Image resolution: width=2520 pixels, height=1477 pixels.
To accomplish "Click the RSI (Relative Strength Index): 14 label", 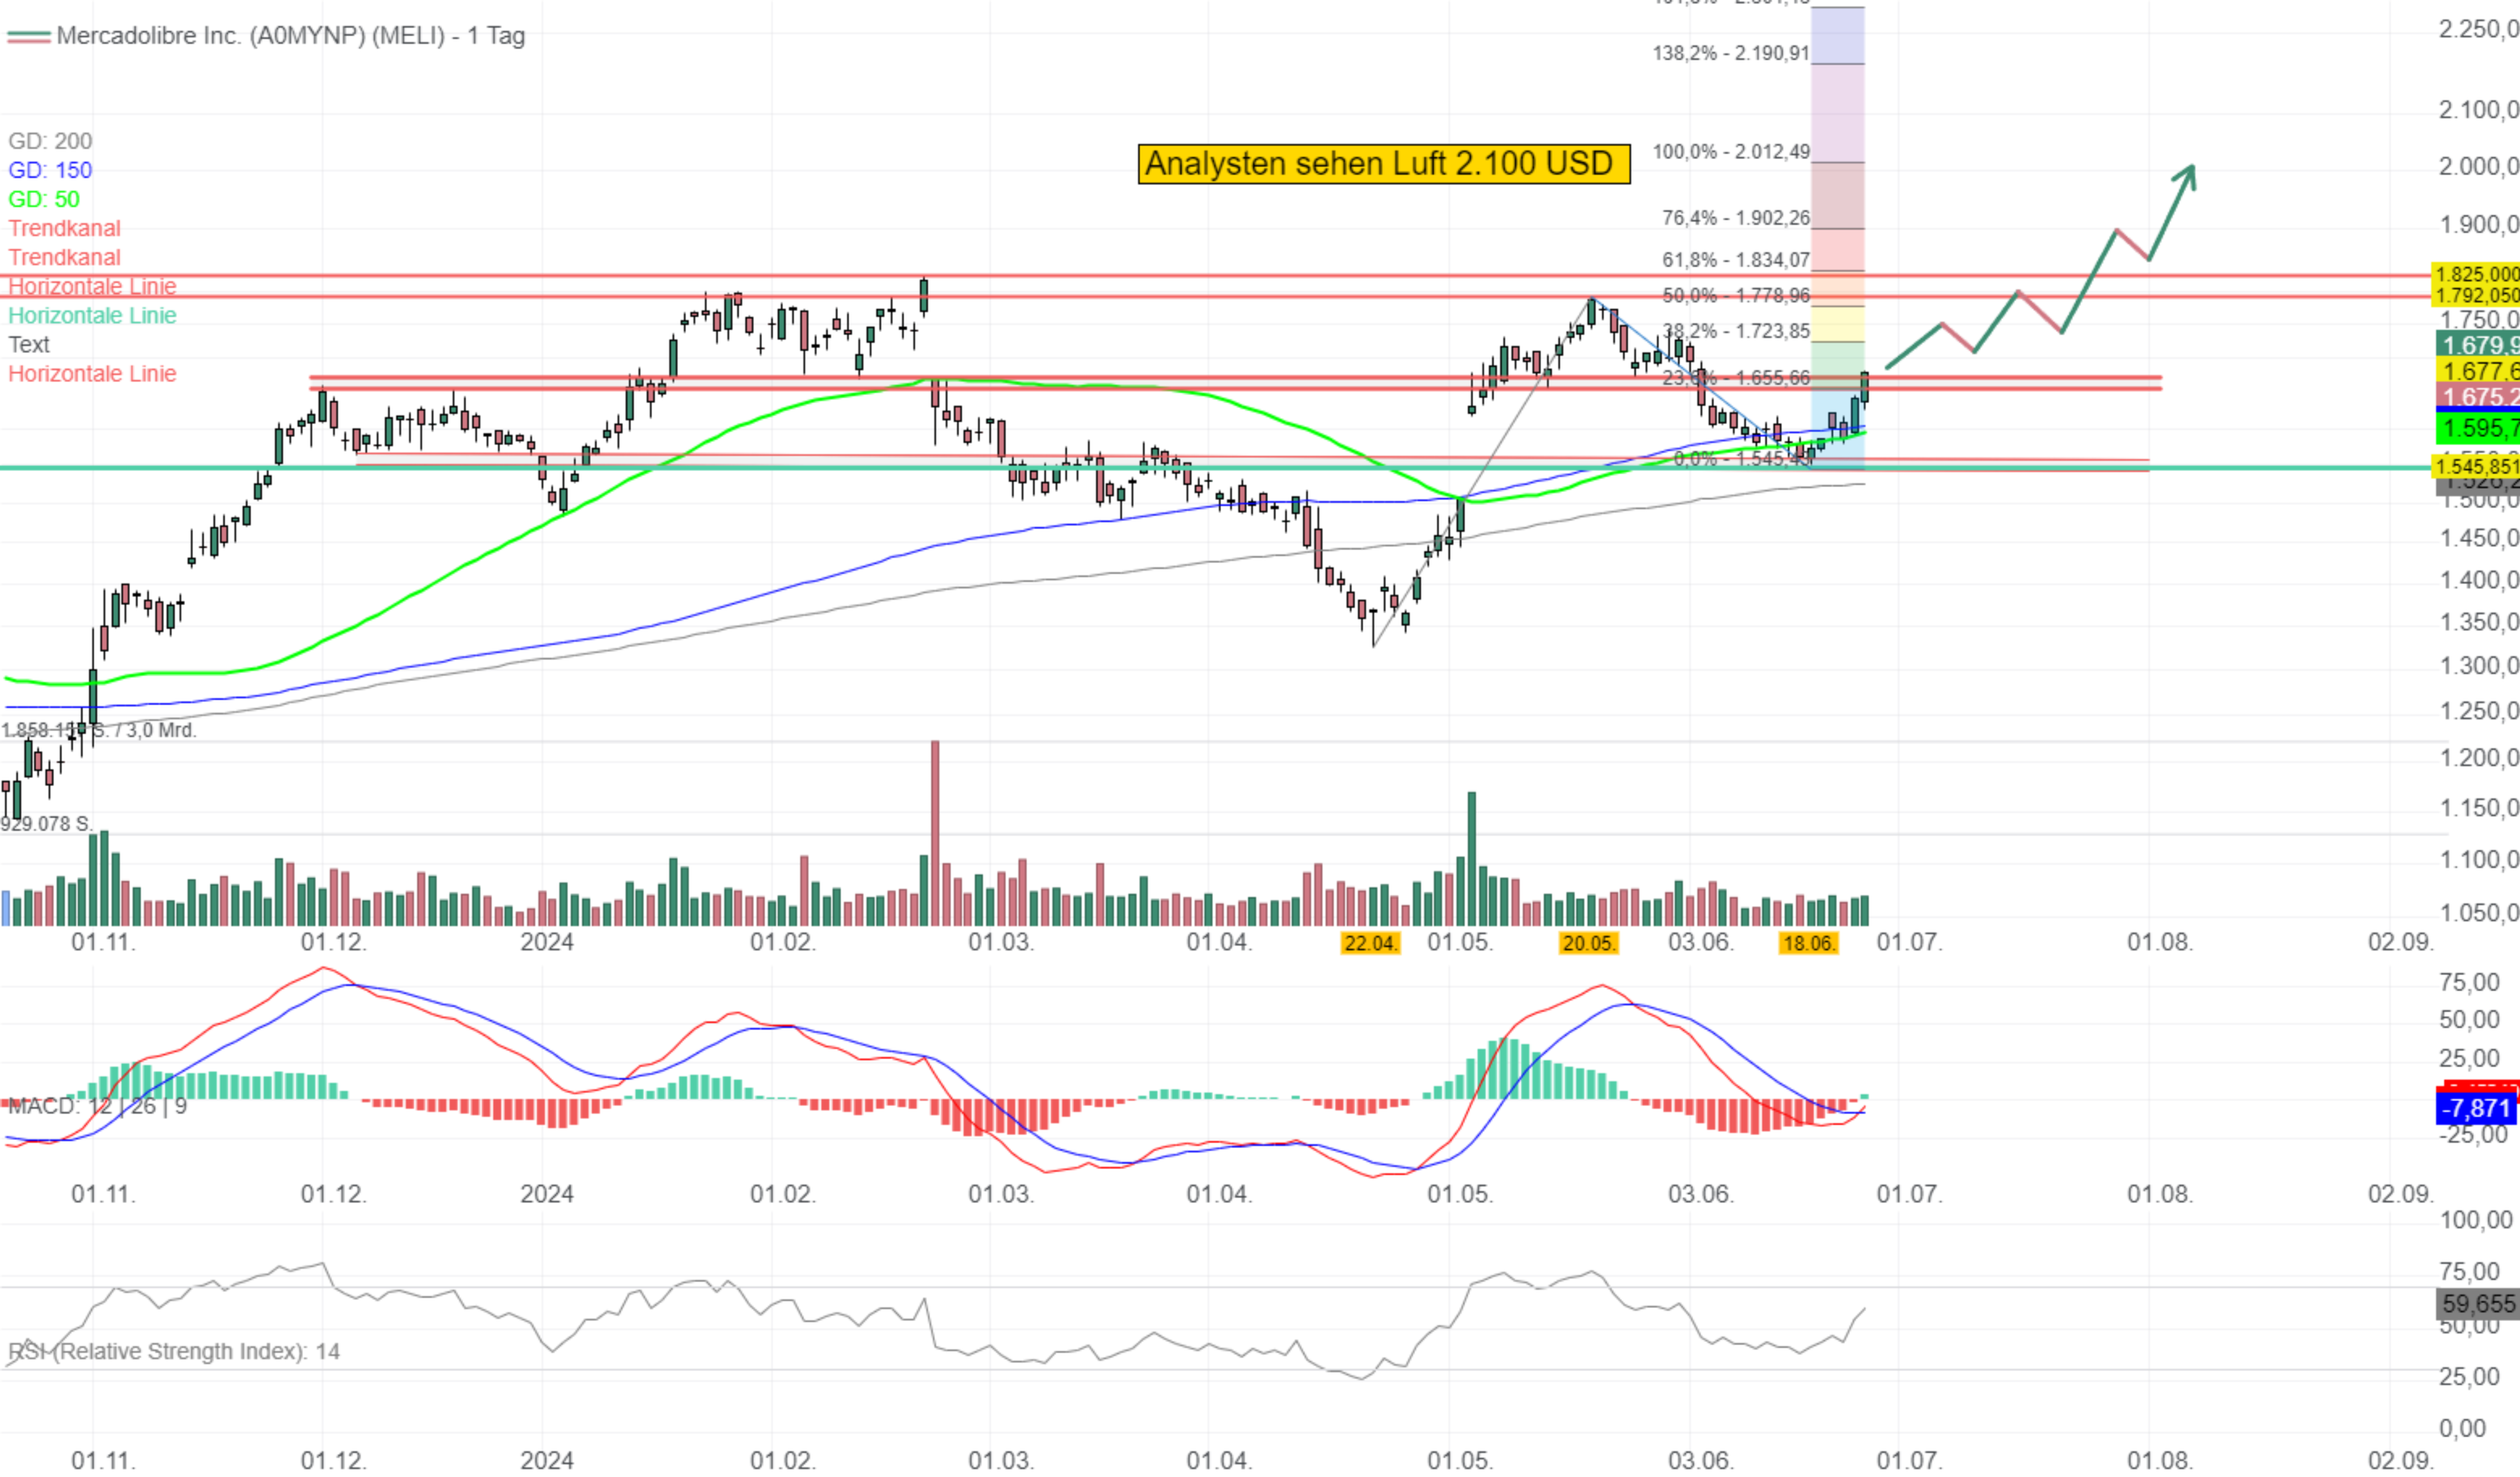I will (x=174, y=1352).
